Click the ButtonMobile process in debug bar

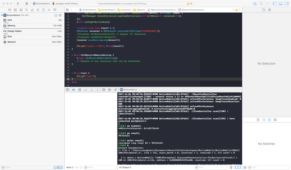pos(129,90)
